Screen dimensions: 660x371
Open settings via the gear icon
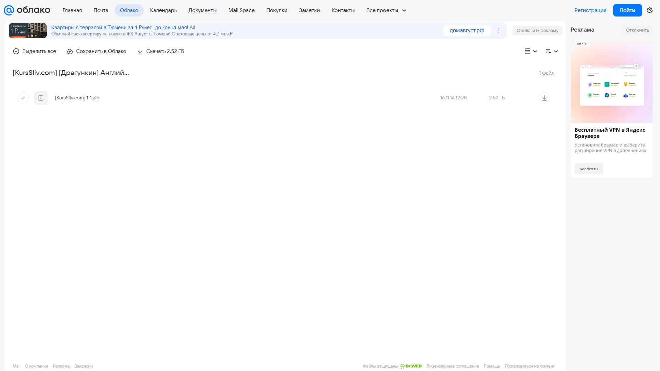tap(650, 10)
